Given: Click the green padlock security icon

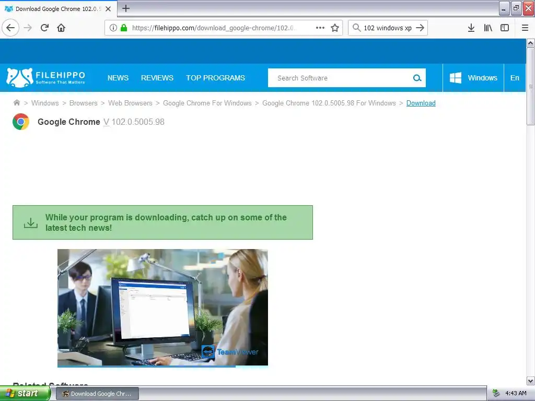Looking at the screenshot, I should (124, 28).
